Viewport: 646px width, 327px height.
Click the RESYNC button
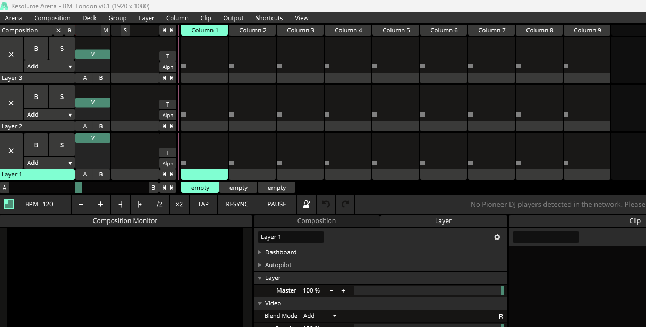click(237, 204)
